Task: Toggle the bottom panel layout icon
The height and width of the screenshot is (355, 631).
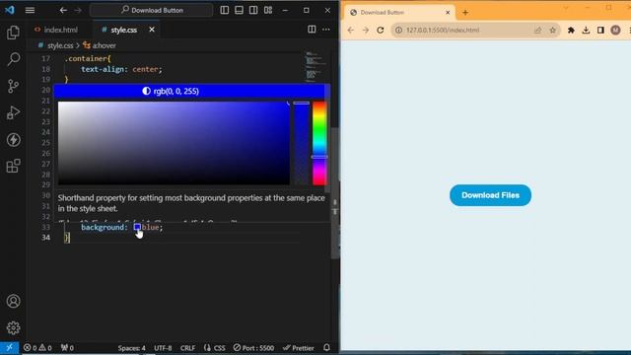Action: click(x=239, y=10)
